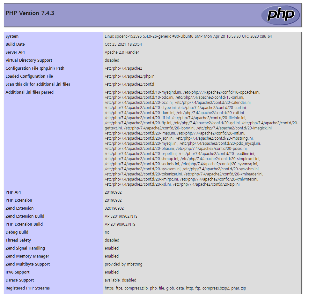Click the PHP API label
The image size is (309, 294).
pyautogui.click(x=13, y=192)
